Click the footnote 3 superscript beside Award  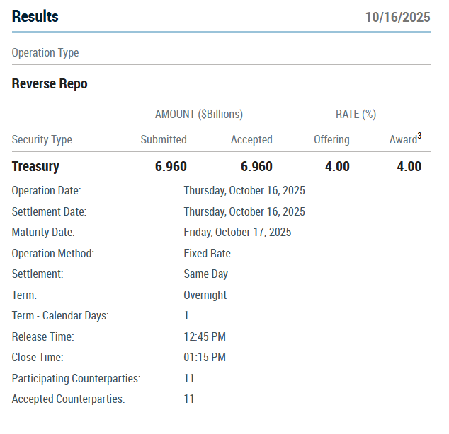click(x=419, y=136)
